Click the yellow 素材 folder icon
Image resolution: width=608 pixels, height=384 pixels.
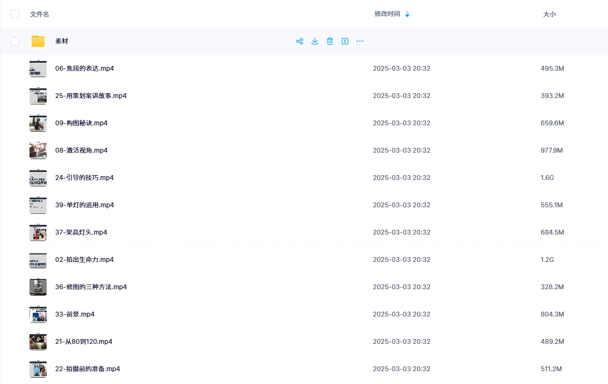tap(38, 41)
